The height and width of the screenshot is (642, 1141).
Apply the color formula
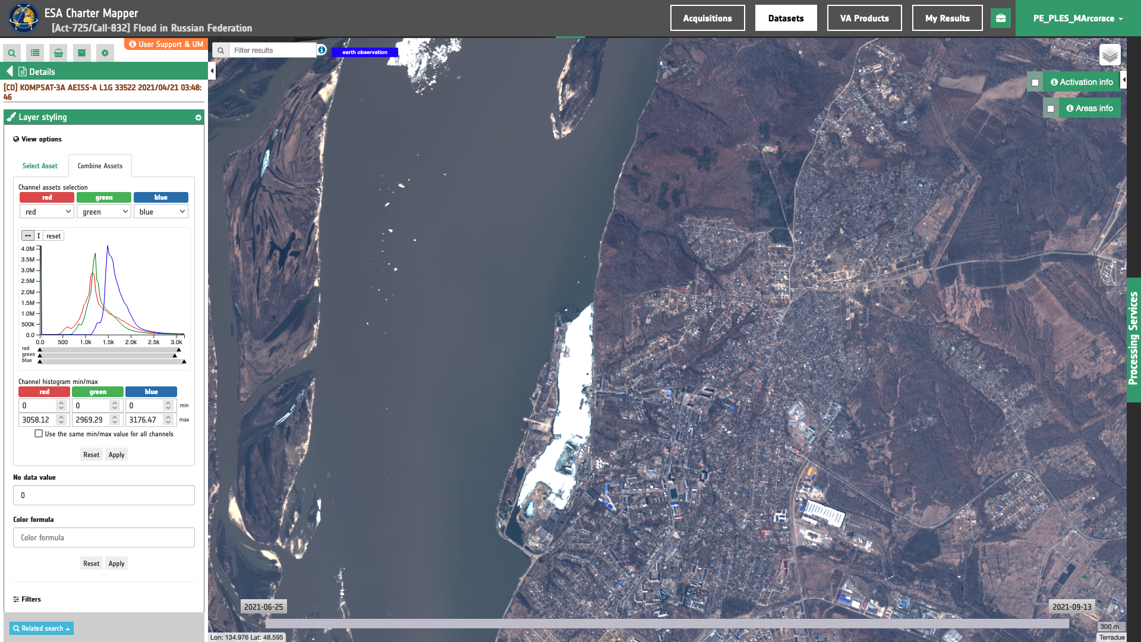[116, 564]
